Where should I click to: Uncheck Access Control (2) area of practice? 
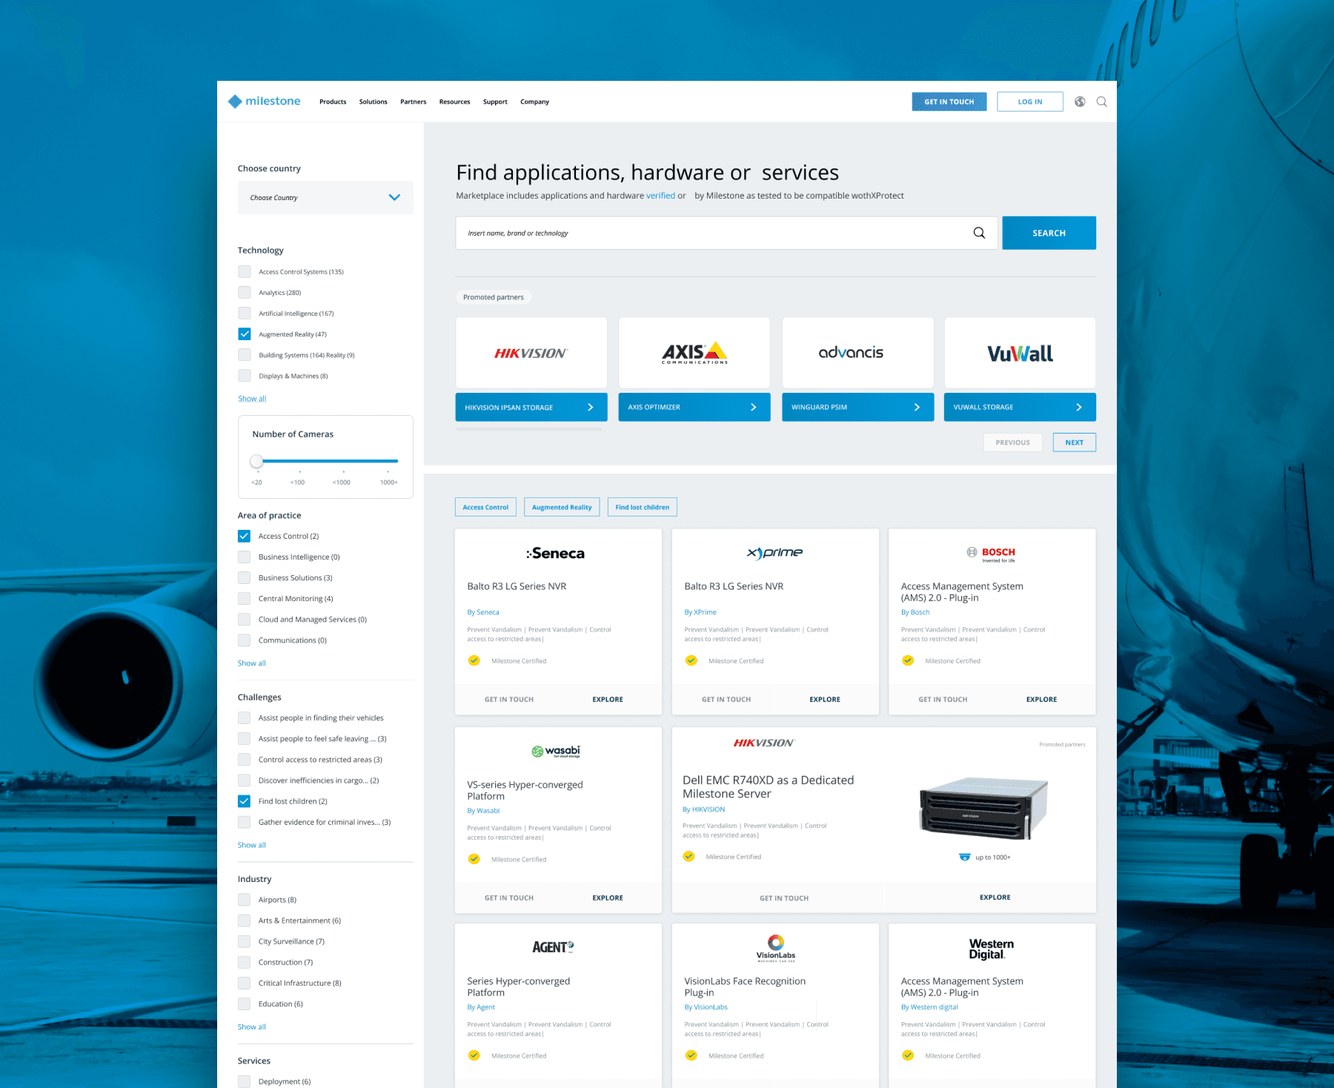pyautogui.click(x=244, y=536)
